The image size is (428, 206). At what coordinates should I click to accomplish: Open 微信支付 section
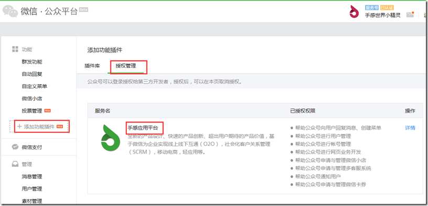click(x=32, y=147)
